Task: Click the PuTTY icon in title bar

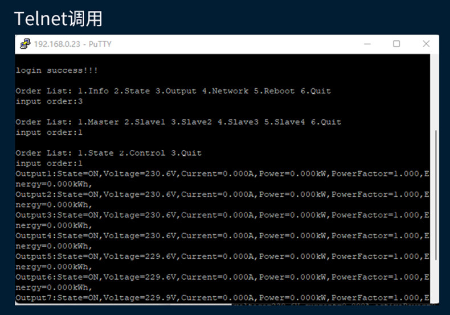Action: pos(25,44)
